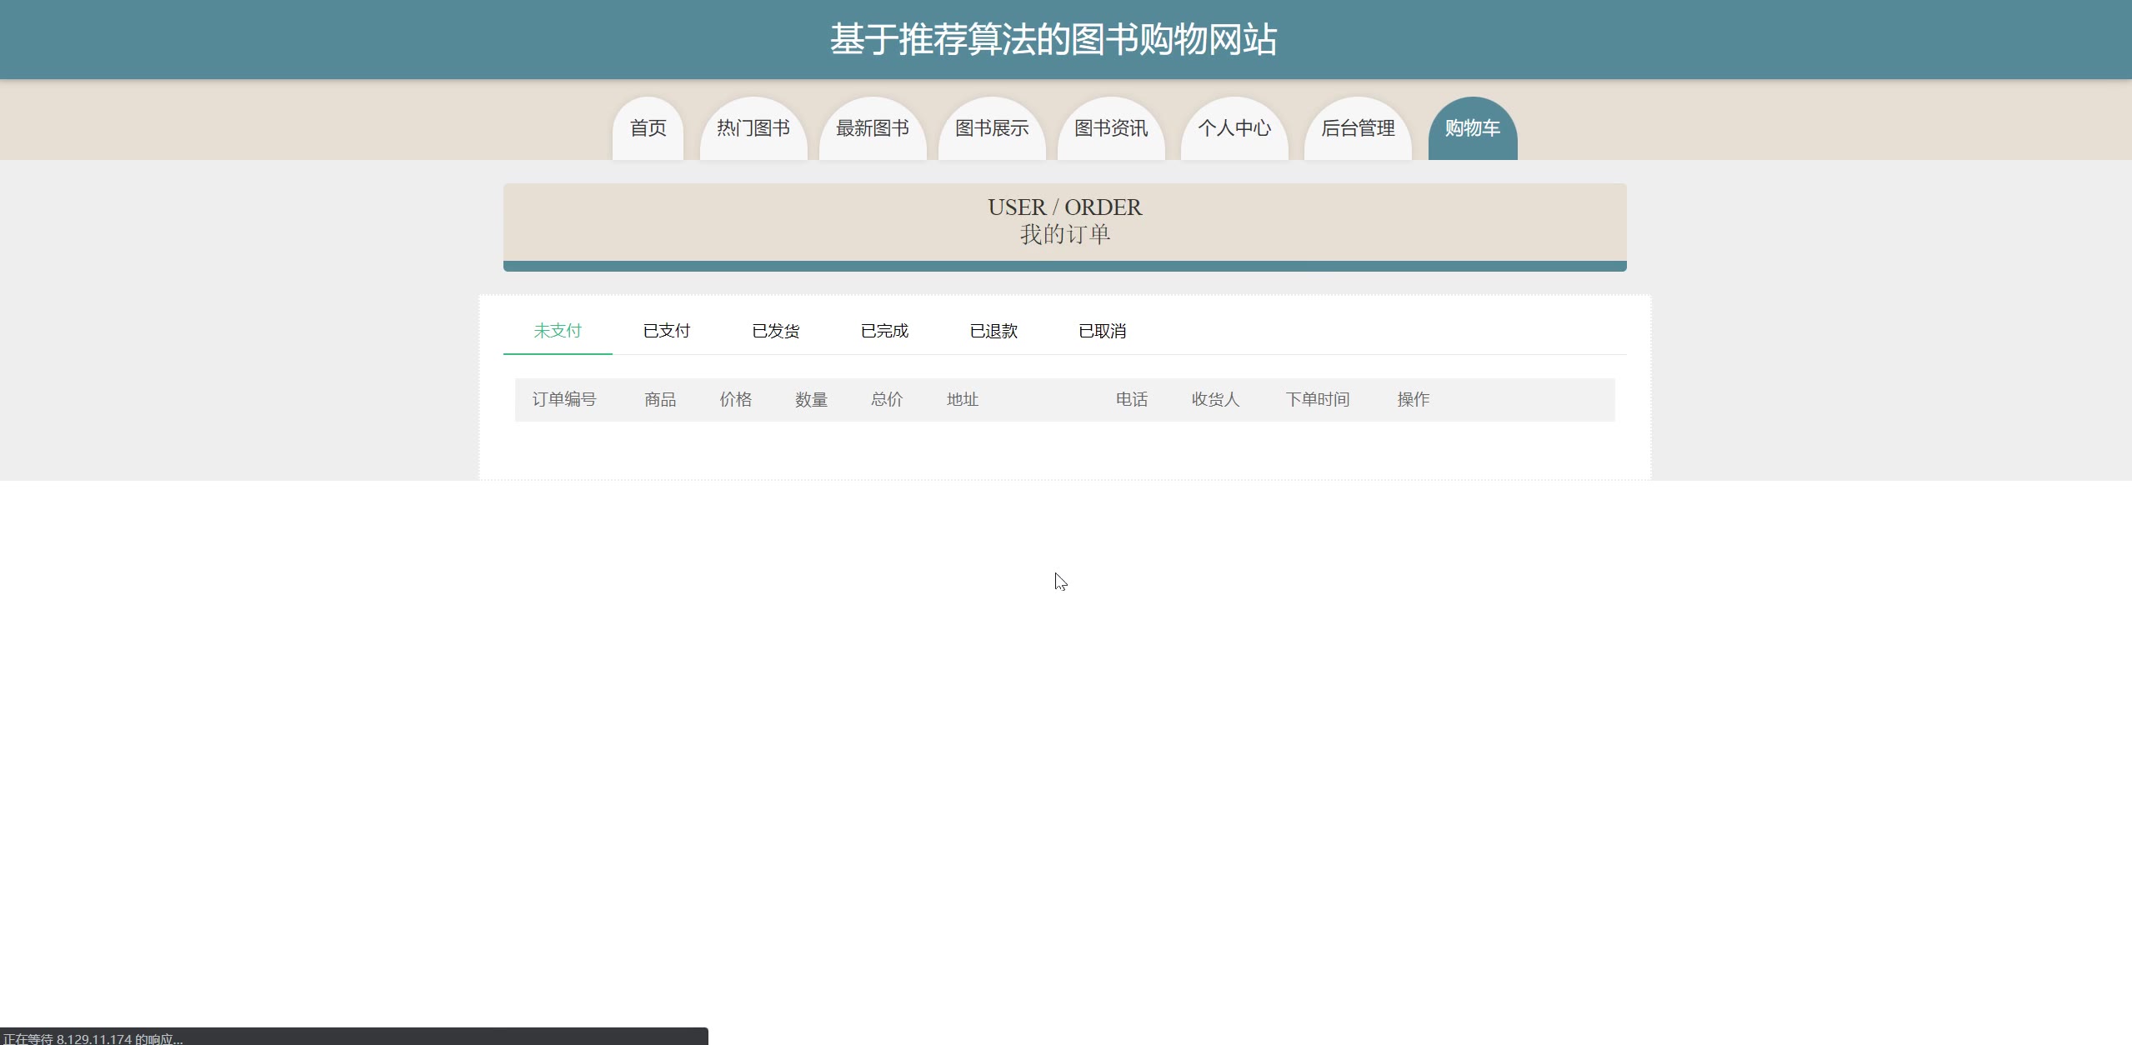This screenshot has width=2132, height=1045.
Task: Select 图书展示 in the nav bar
Action: (x=991, y=128)
